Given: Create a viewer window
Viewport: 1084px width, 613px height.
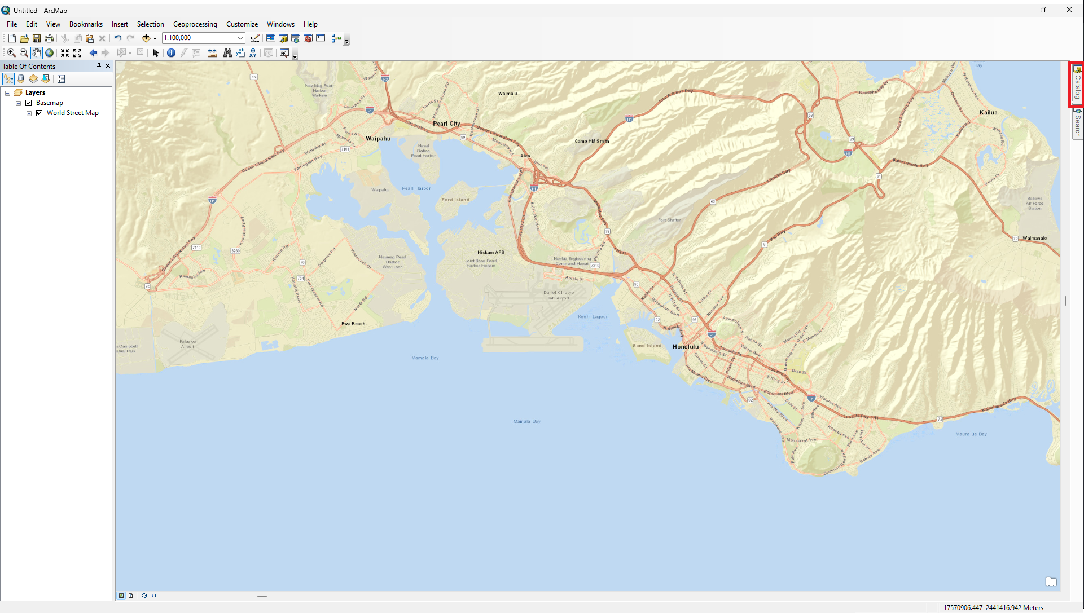Looking at the screenshot, I should 284,53.
